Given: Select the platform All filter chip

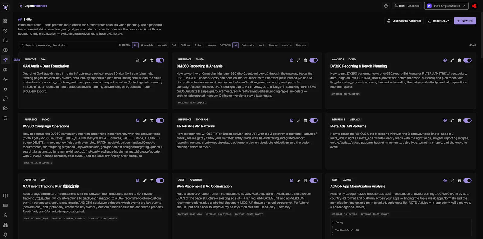Looking at the screenshot, I should point(135,45).
